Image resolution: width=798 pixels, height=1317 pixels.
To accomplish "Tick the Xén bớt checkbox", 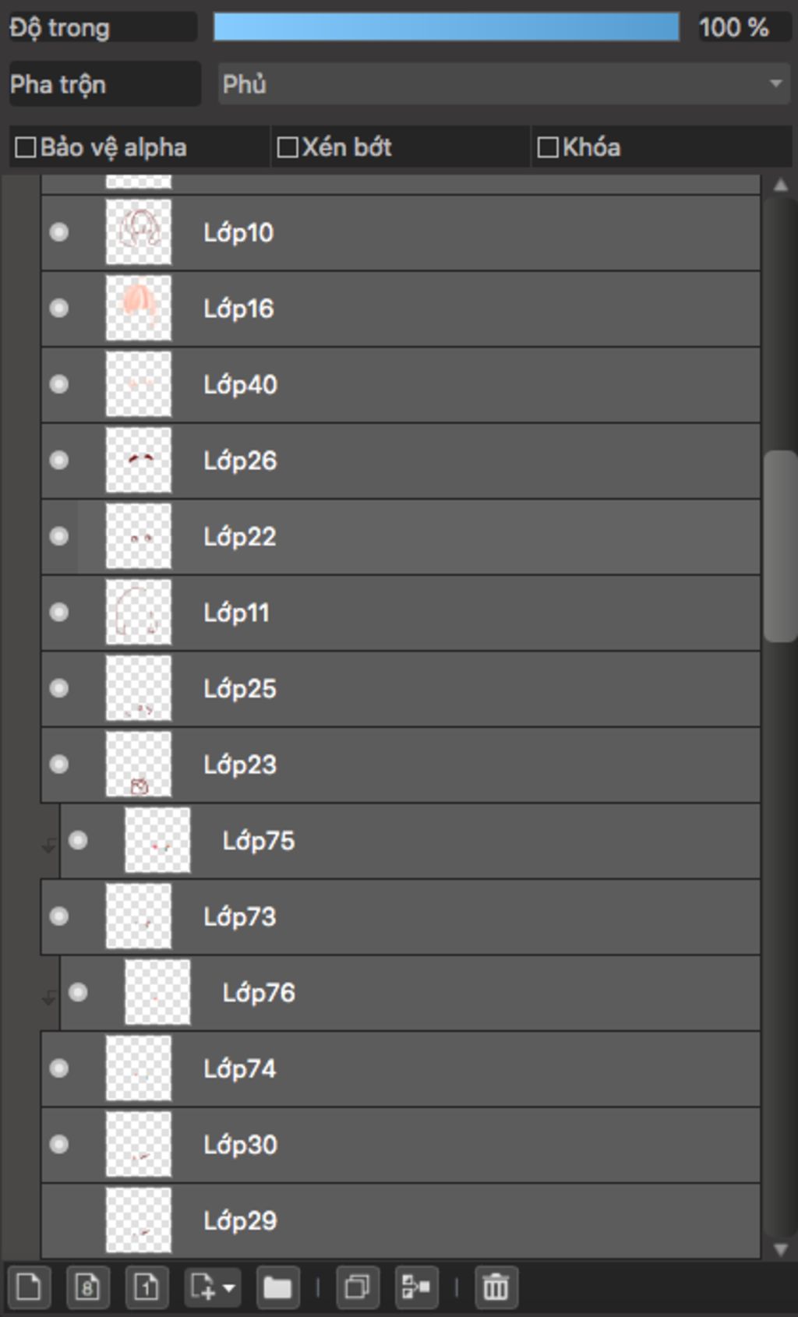I will coord(288,147).
